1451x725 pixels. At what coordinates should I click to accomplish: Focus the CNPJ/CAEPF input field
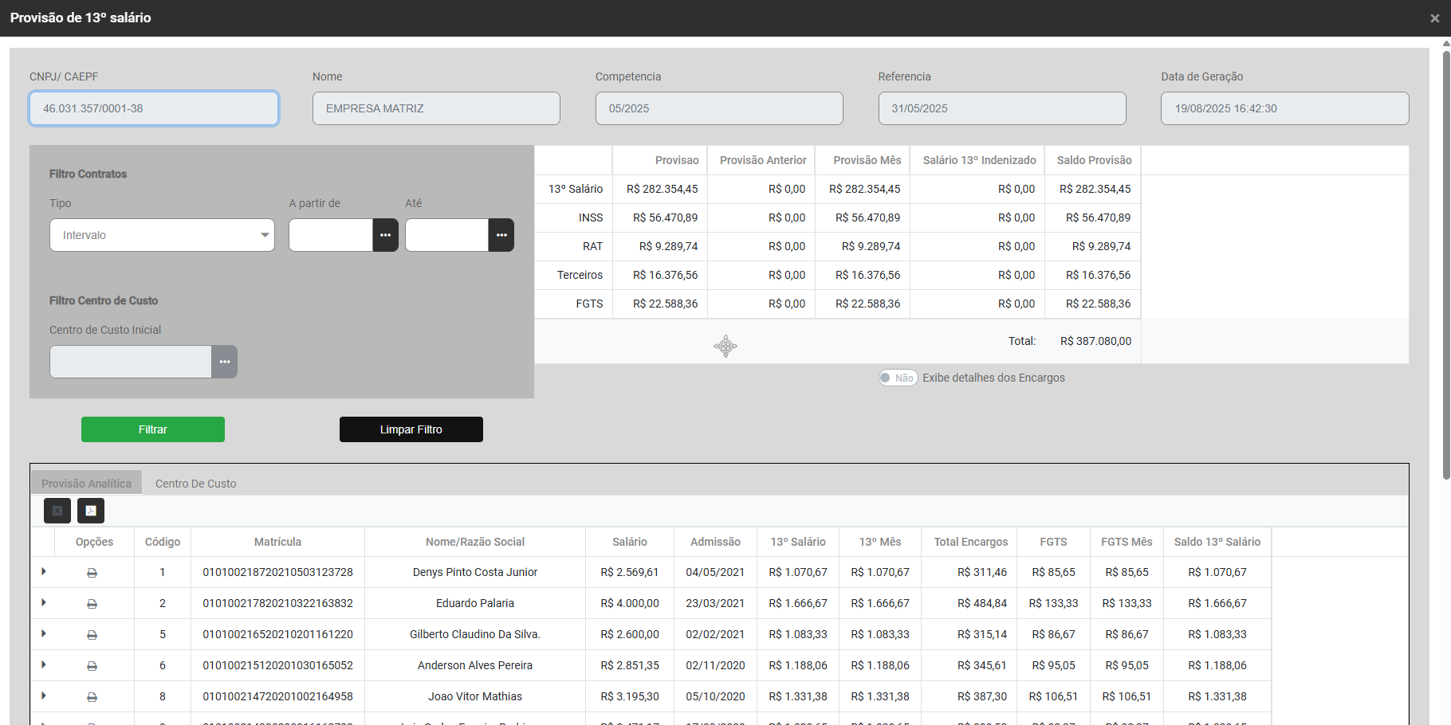154,108
